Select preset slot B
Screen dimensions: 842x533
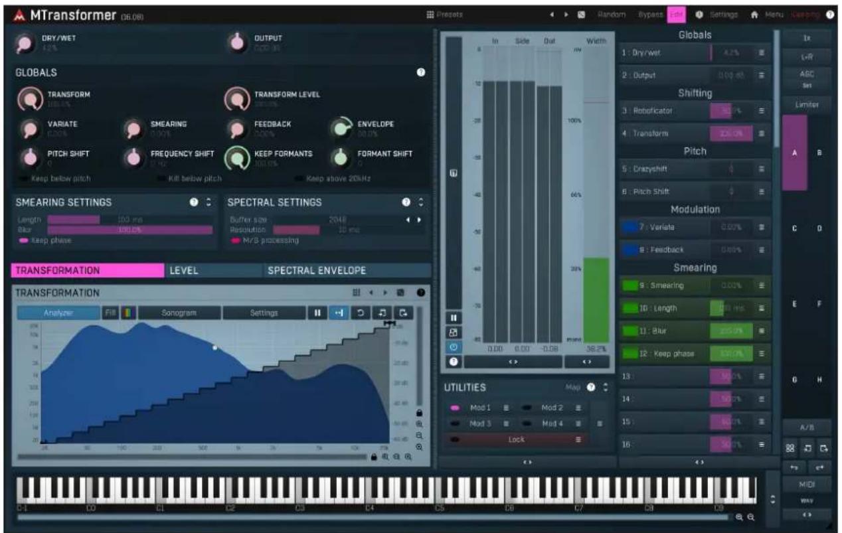tap(819, 152)
